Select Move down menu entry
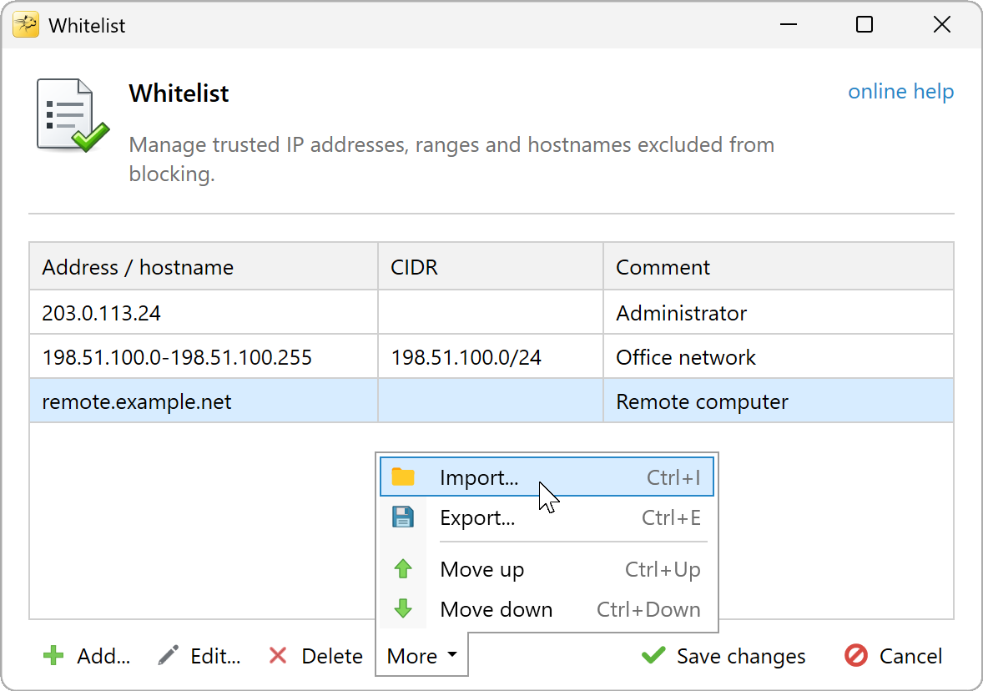This screenshot has width=983, height=691. 547,609
